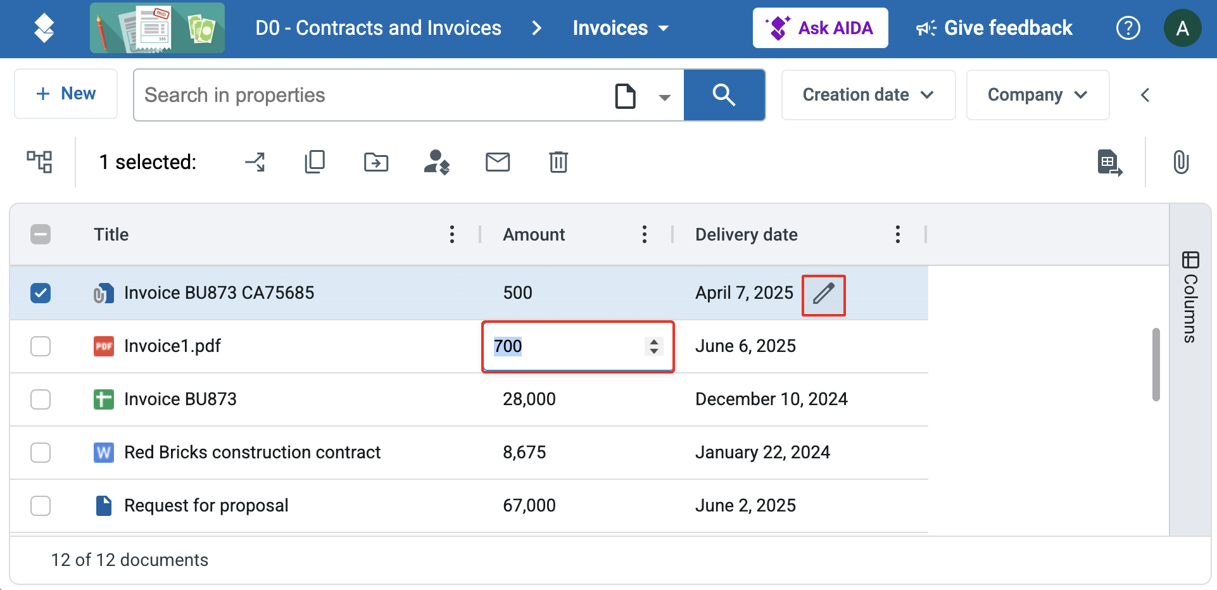
Task: Click the export table icon
Action: pos(1110,163)
